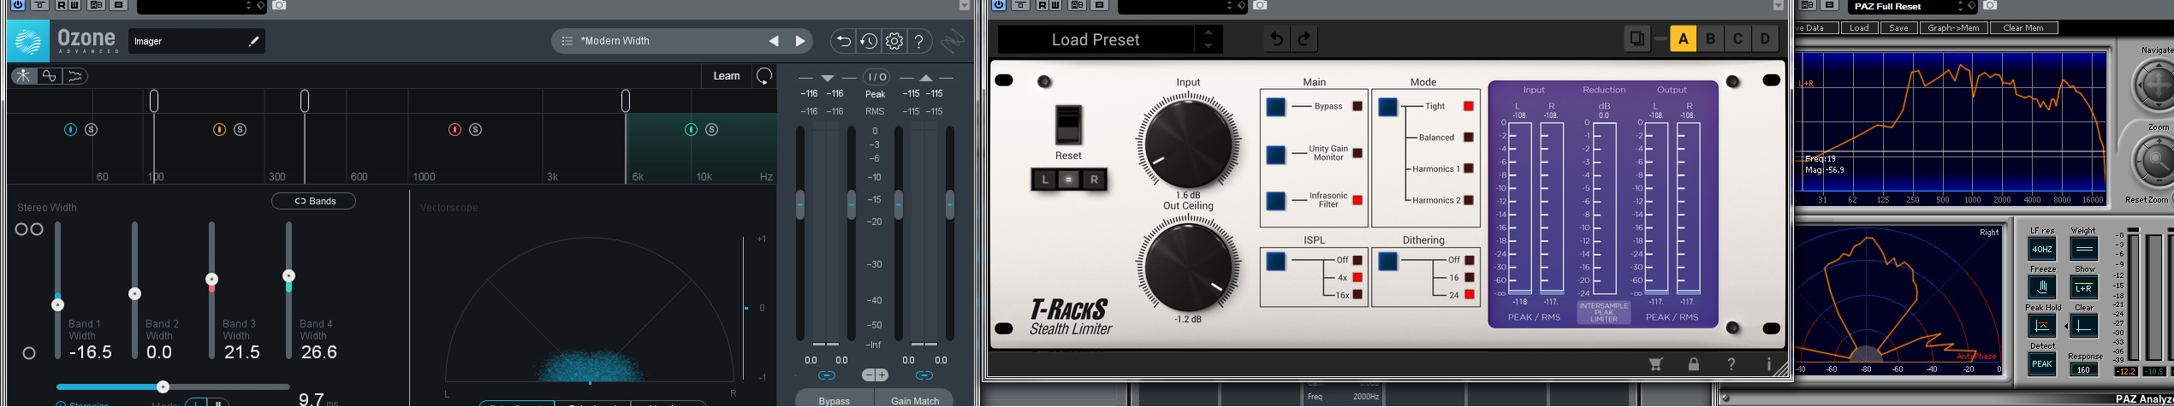The height and width of the screenshot is (407, 2174).
Task: Toggle the Ozone Bands link button
Action: click(313, 201)
